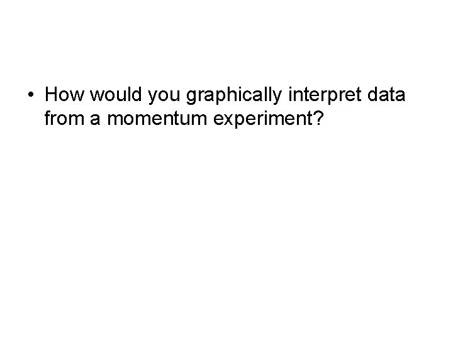Click the standalone letter "a"
The image size is (453, 339).
click(95, 119)
